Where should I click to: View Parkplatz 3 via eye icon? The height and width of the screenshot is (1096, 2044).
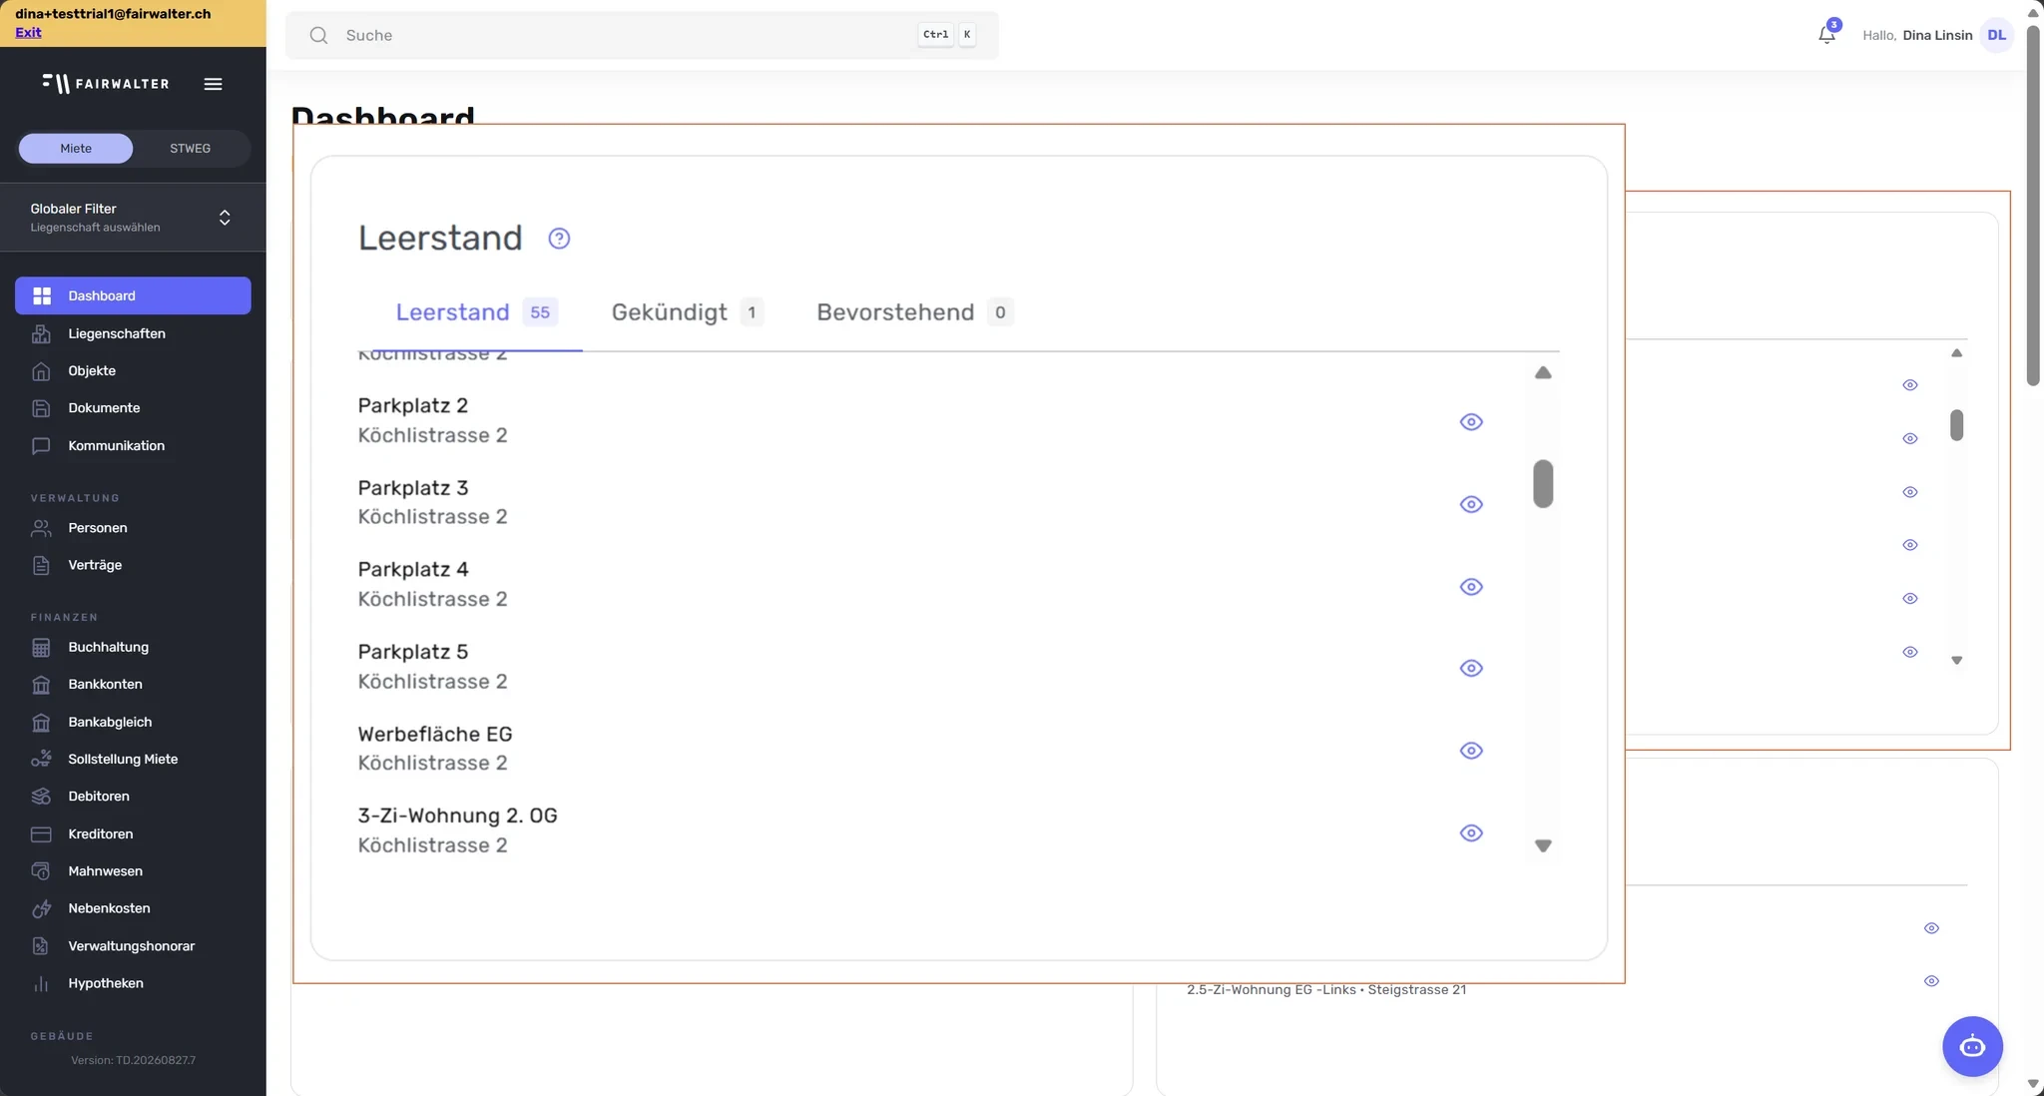[1471, 504]
